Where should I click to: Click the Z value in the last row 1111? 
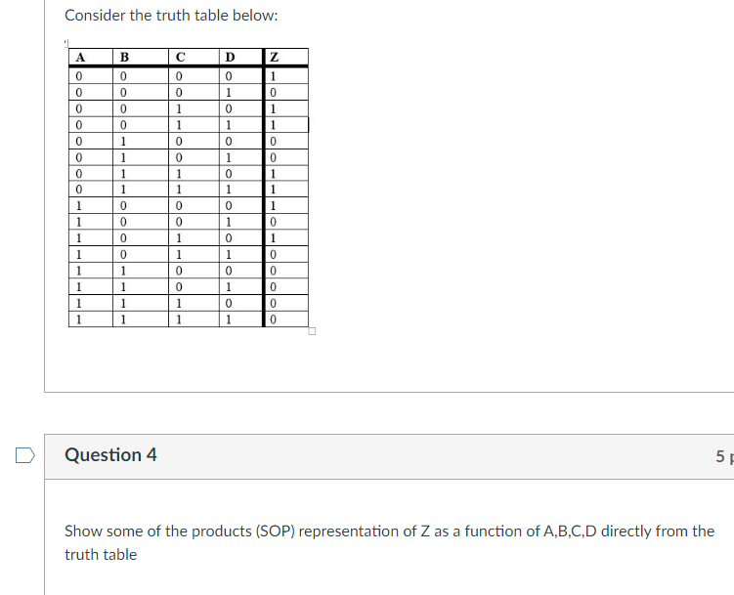[x=286, y=319]
